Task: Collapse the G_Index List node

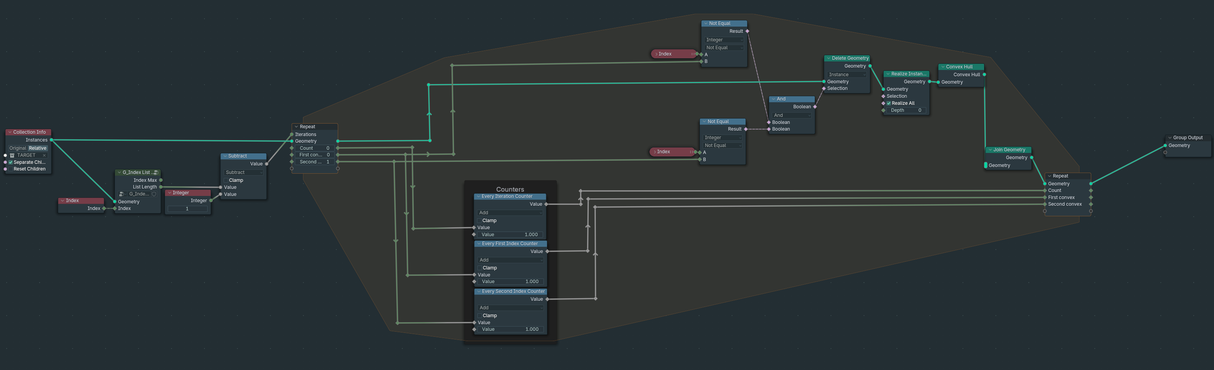Action: 119,172
